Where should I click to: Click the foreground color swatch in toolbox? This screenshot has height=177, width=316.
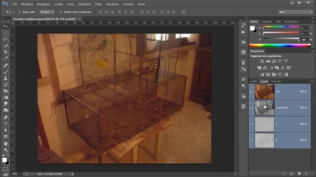point(4,160)
